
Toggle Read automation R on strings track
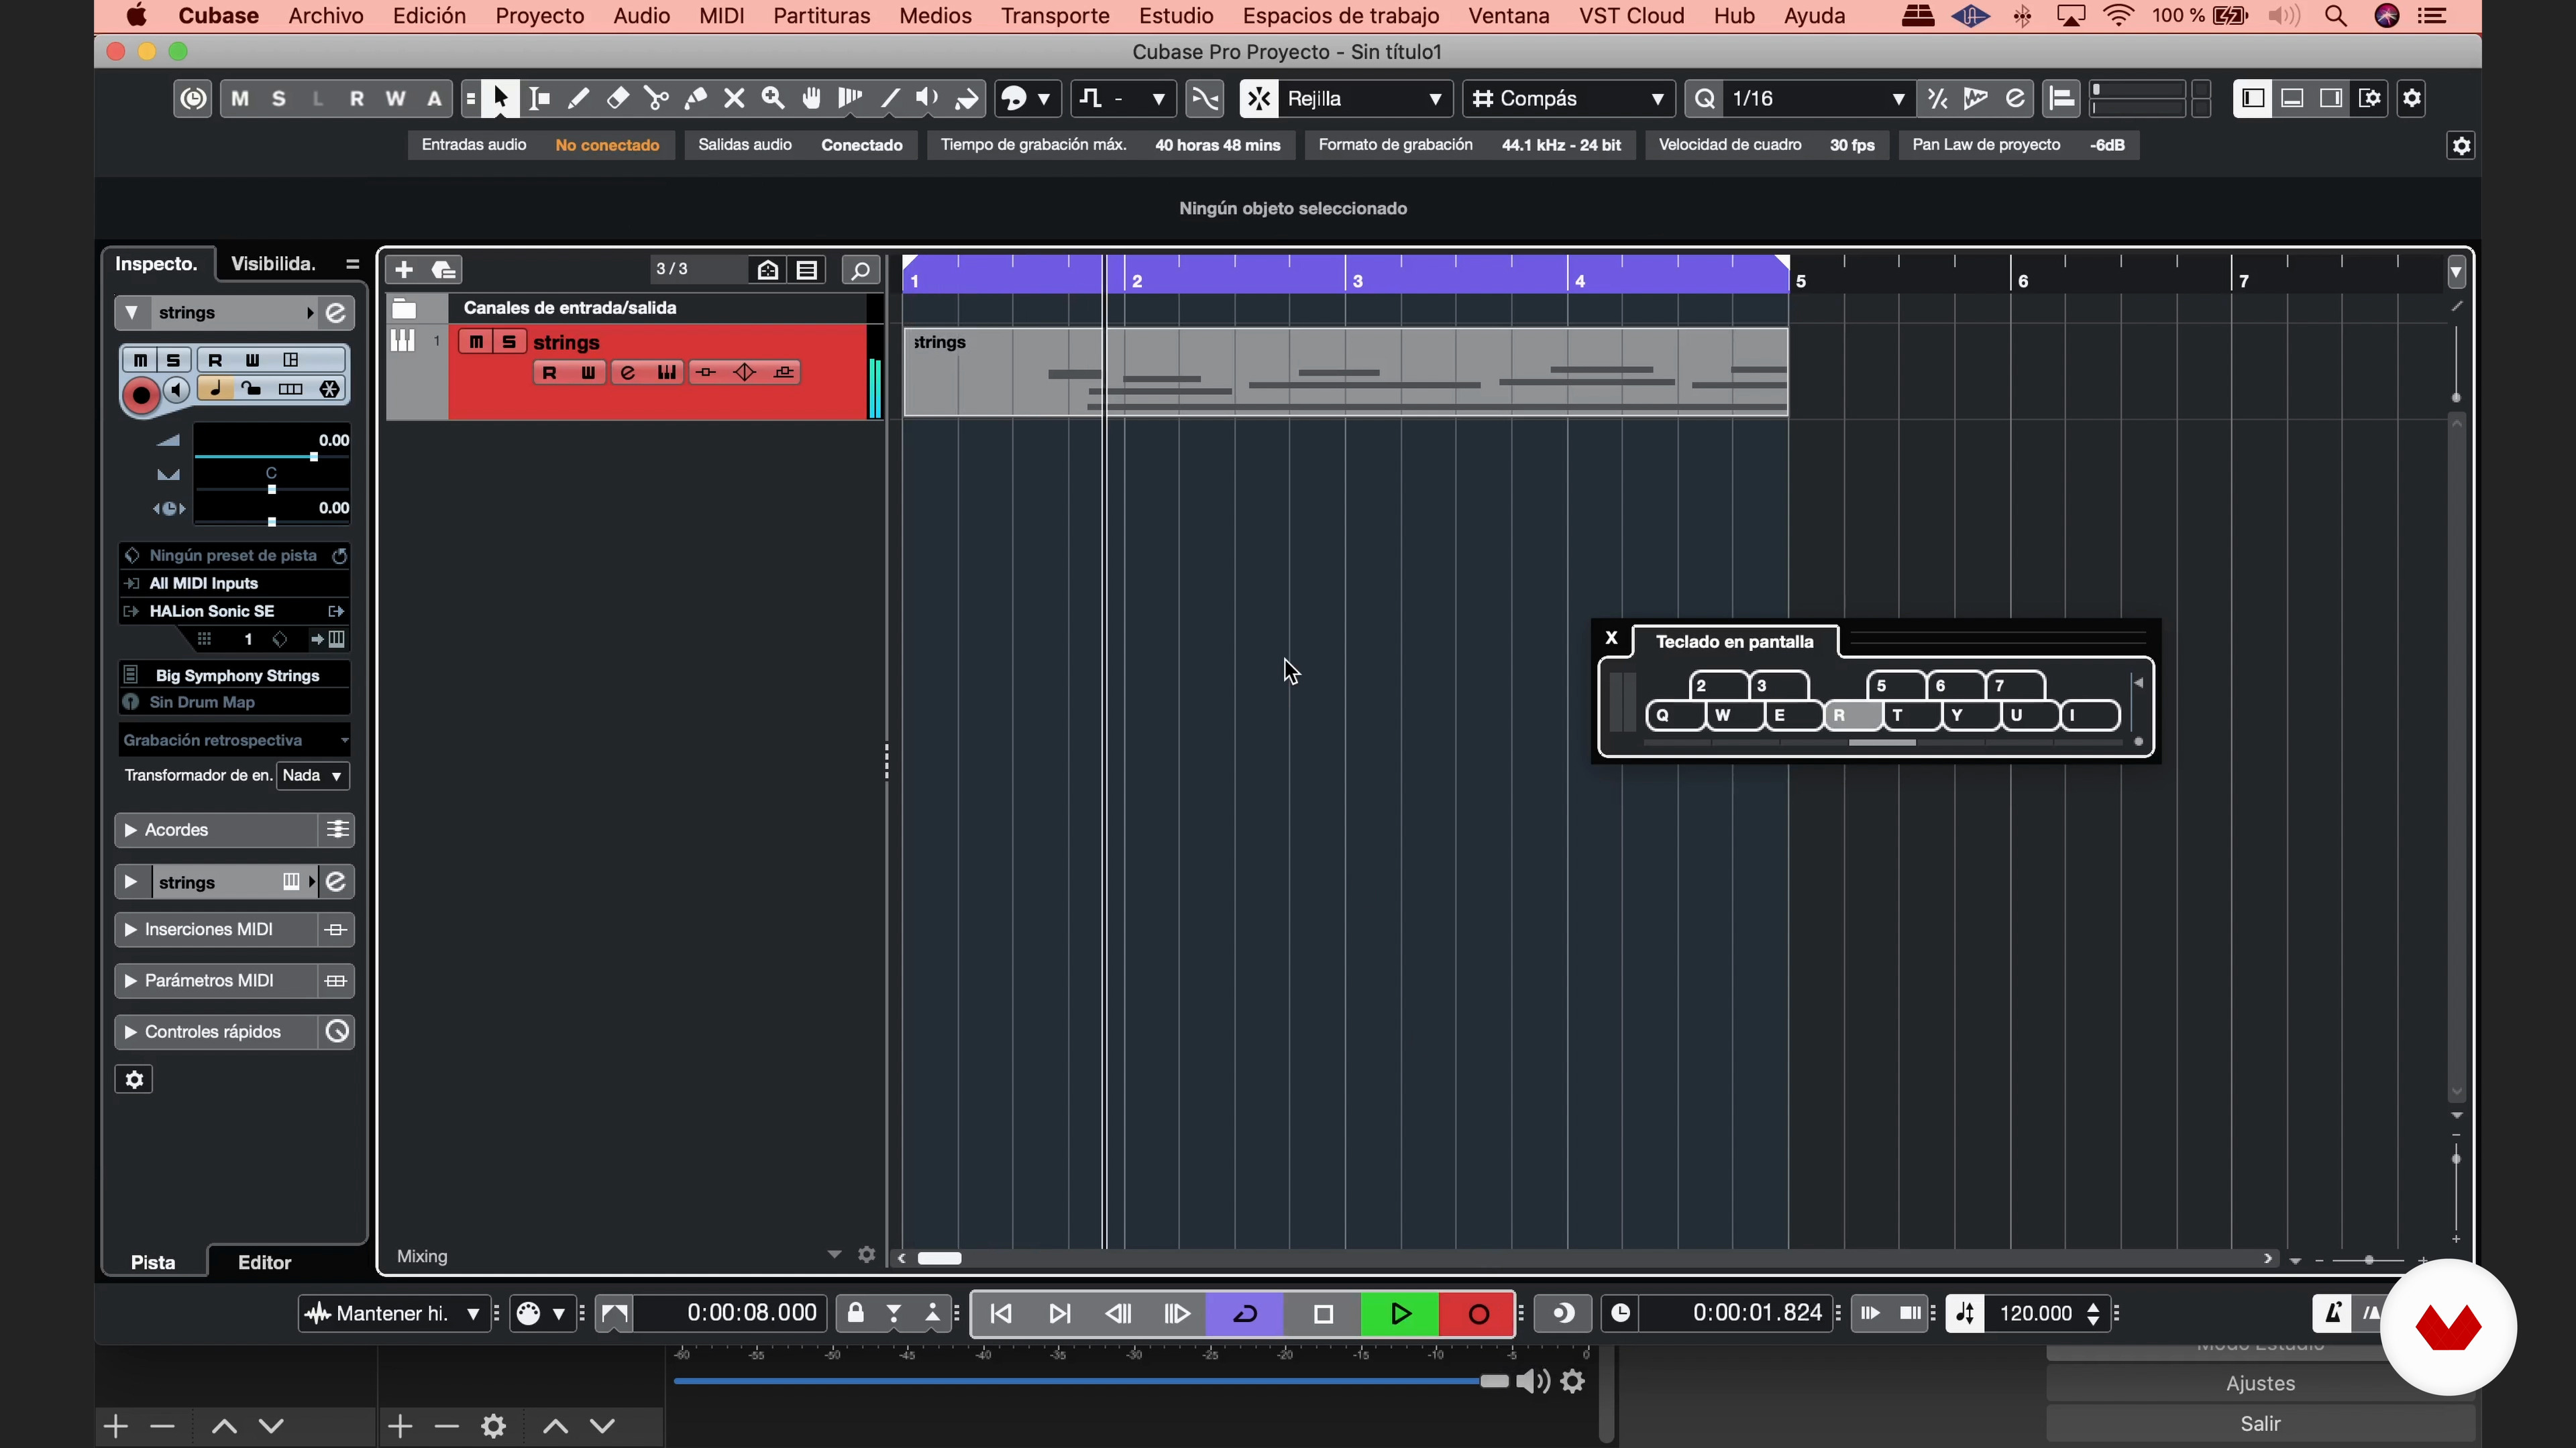click(x=549, y=373)
